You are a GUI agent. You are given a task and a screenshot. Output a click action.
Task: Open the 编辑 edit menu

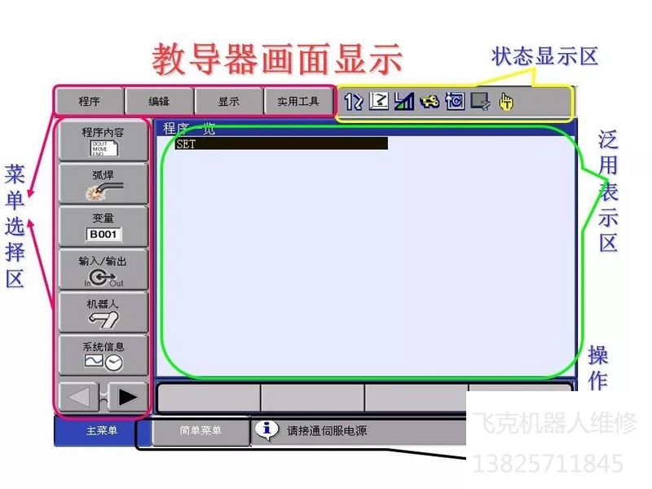coord(160,101)
